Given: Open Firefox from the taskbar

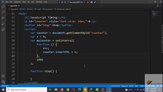Looking at the screenshot, I should coord(62,90).
